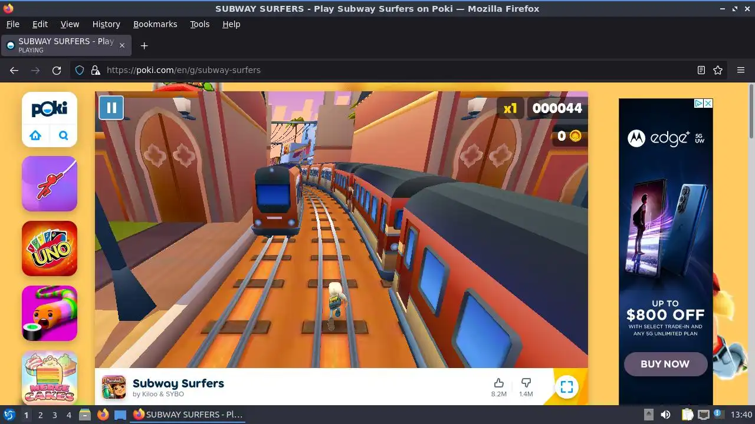Click the score 000044 display
The image size is (755, 424).
coord(557,108)
